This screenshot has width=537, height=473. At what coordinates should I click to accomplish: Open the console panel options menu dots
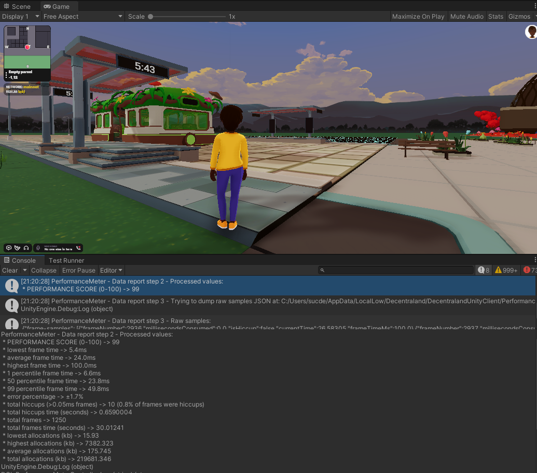534,260
